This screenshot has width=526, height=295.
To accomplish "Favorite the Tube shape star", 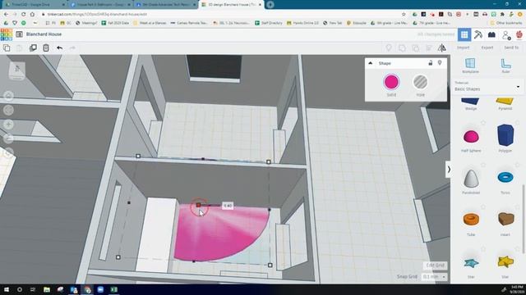I will tap(483, 207).
